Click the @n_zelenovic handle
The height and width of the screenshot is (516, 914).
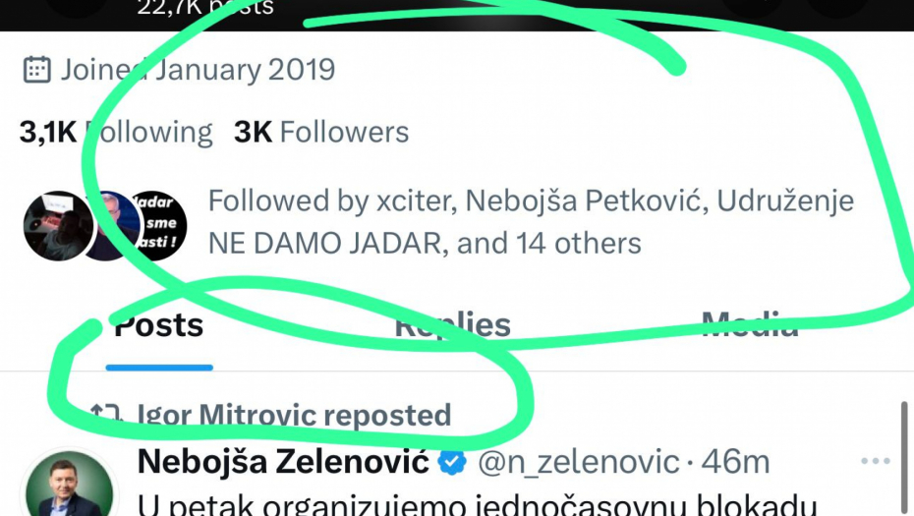[x=578, y=461]
